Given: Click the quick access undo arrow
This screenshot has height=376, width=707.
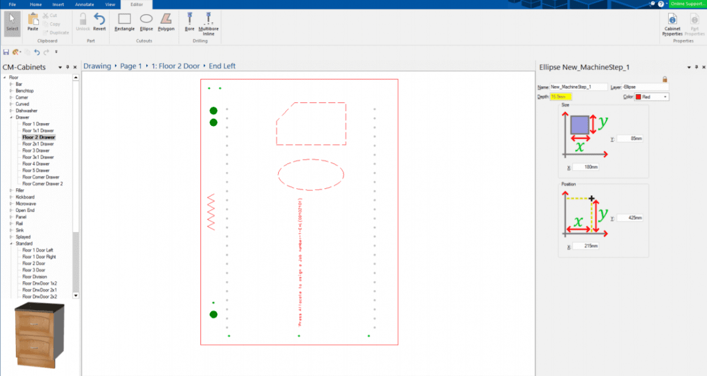Looking at the screenshot, I should click(x=37, y=52).
